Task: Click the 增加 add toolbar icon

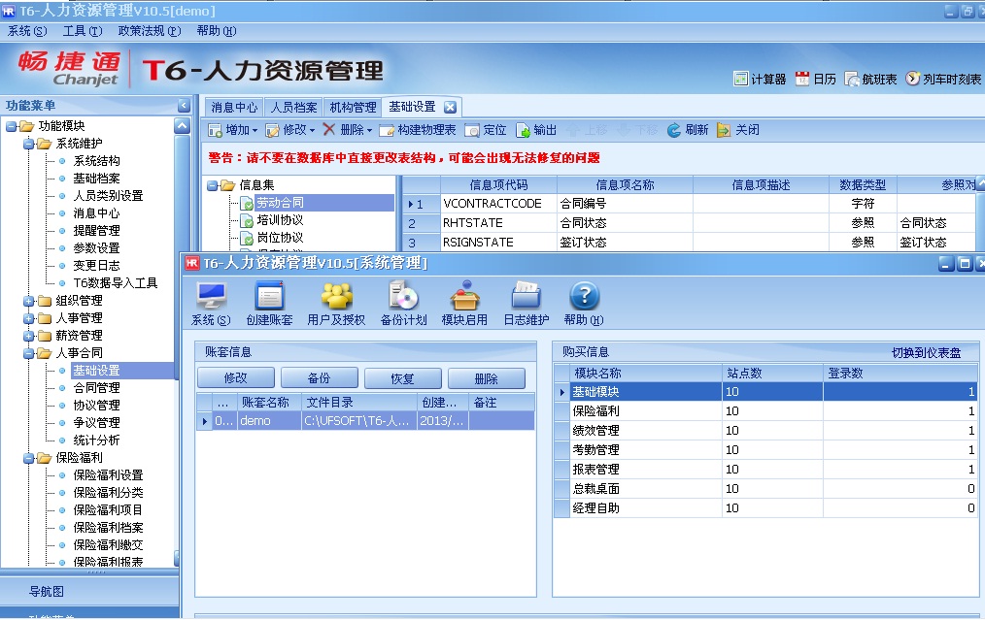Action: coord(215,130)
